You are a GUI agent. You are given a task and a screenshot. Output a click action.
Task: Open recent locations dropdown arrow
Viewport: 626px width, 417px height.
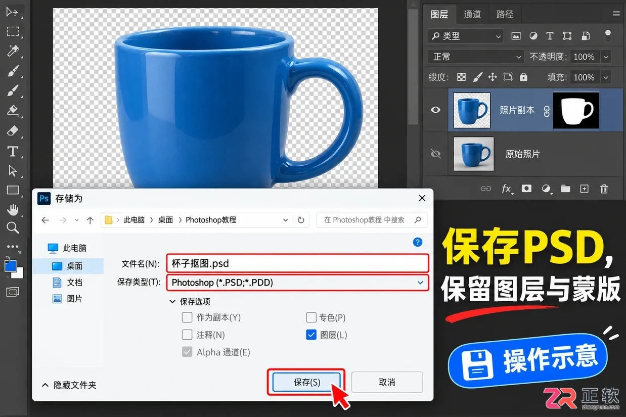pos(77,220)
